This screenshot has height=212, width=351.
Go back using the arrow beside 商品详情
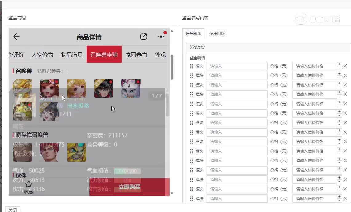[16, 37]
